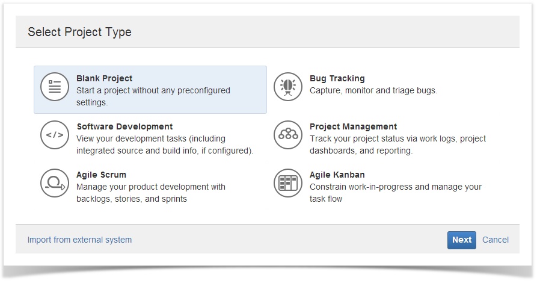
Task: Pick the "Project Management" heading
Action: coord(353,126)
